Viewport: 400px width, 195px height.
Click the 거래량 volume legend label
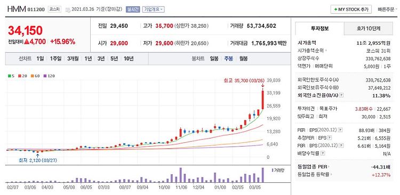pyautogui.click(x=279, y=170)
